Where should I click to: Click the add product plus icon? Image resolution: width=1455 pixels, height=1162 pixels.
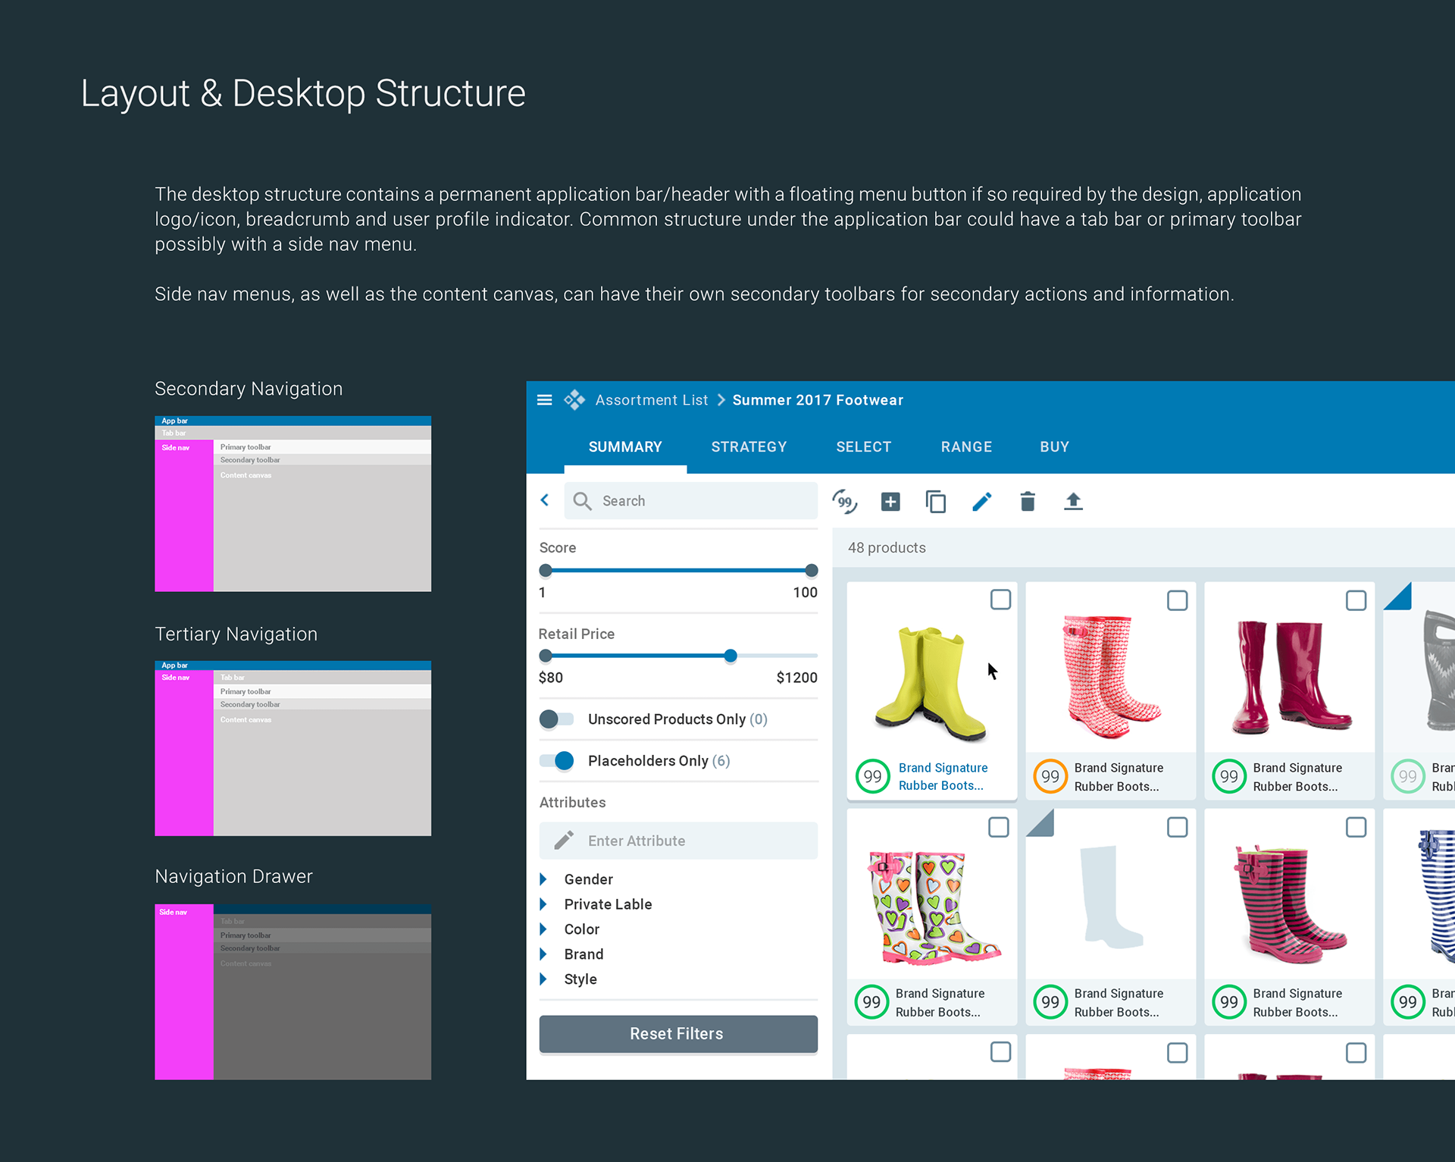coord(890,502)
